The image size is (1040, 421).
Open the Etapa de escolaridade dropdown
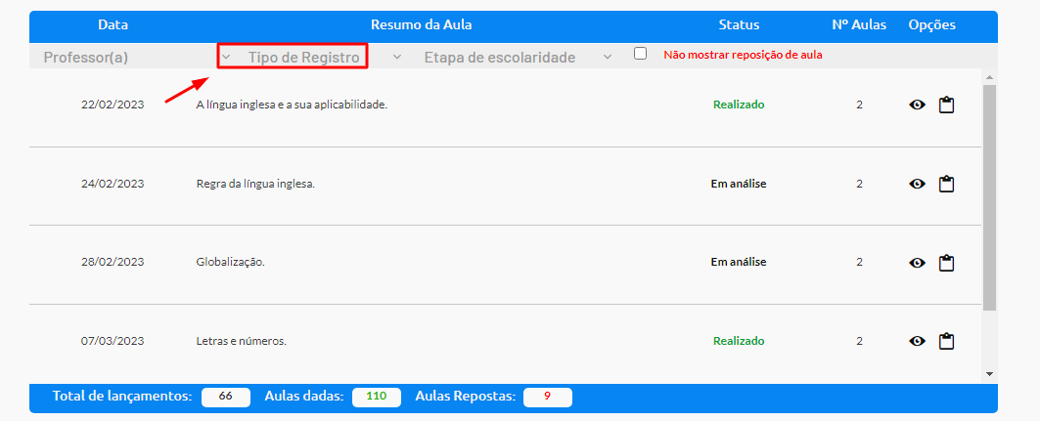point(518,58)
